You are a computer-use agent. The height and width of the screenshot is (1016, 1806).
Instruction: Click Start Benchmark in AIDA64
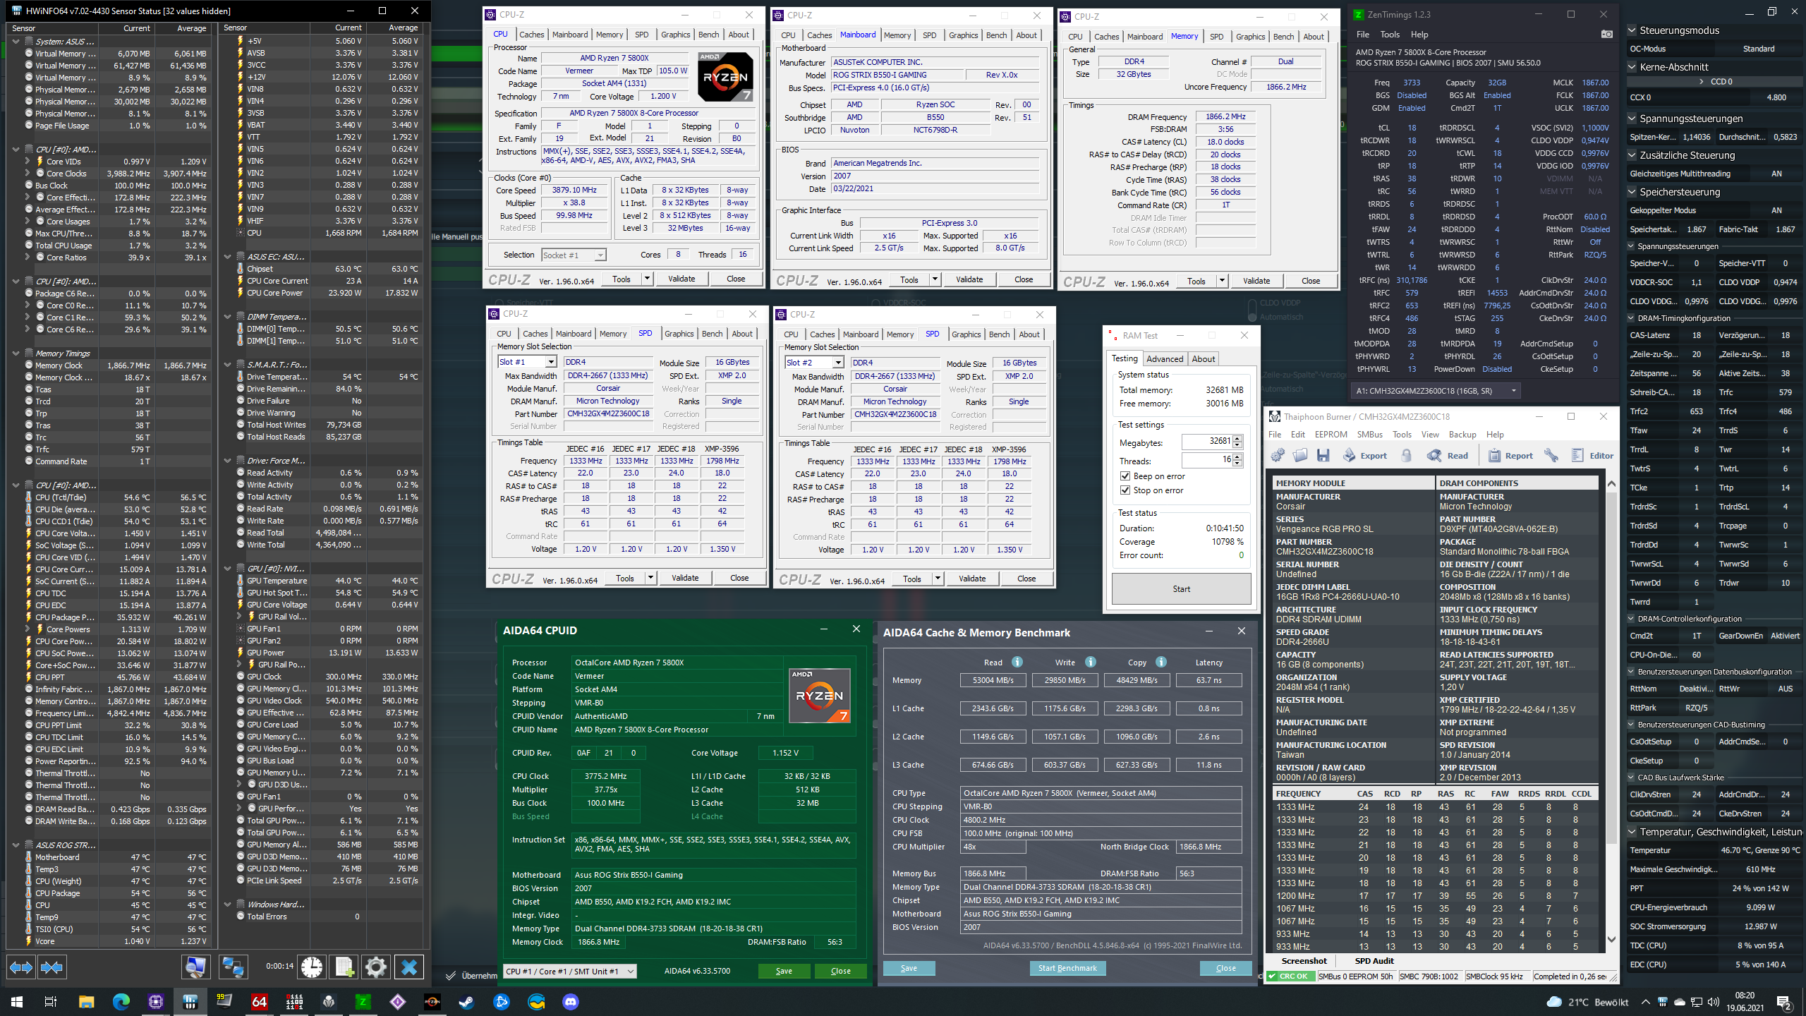[1067, 968]
